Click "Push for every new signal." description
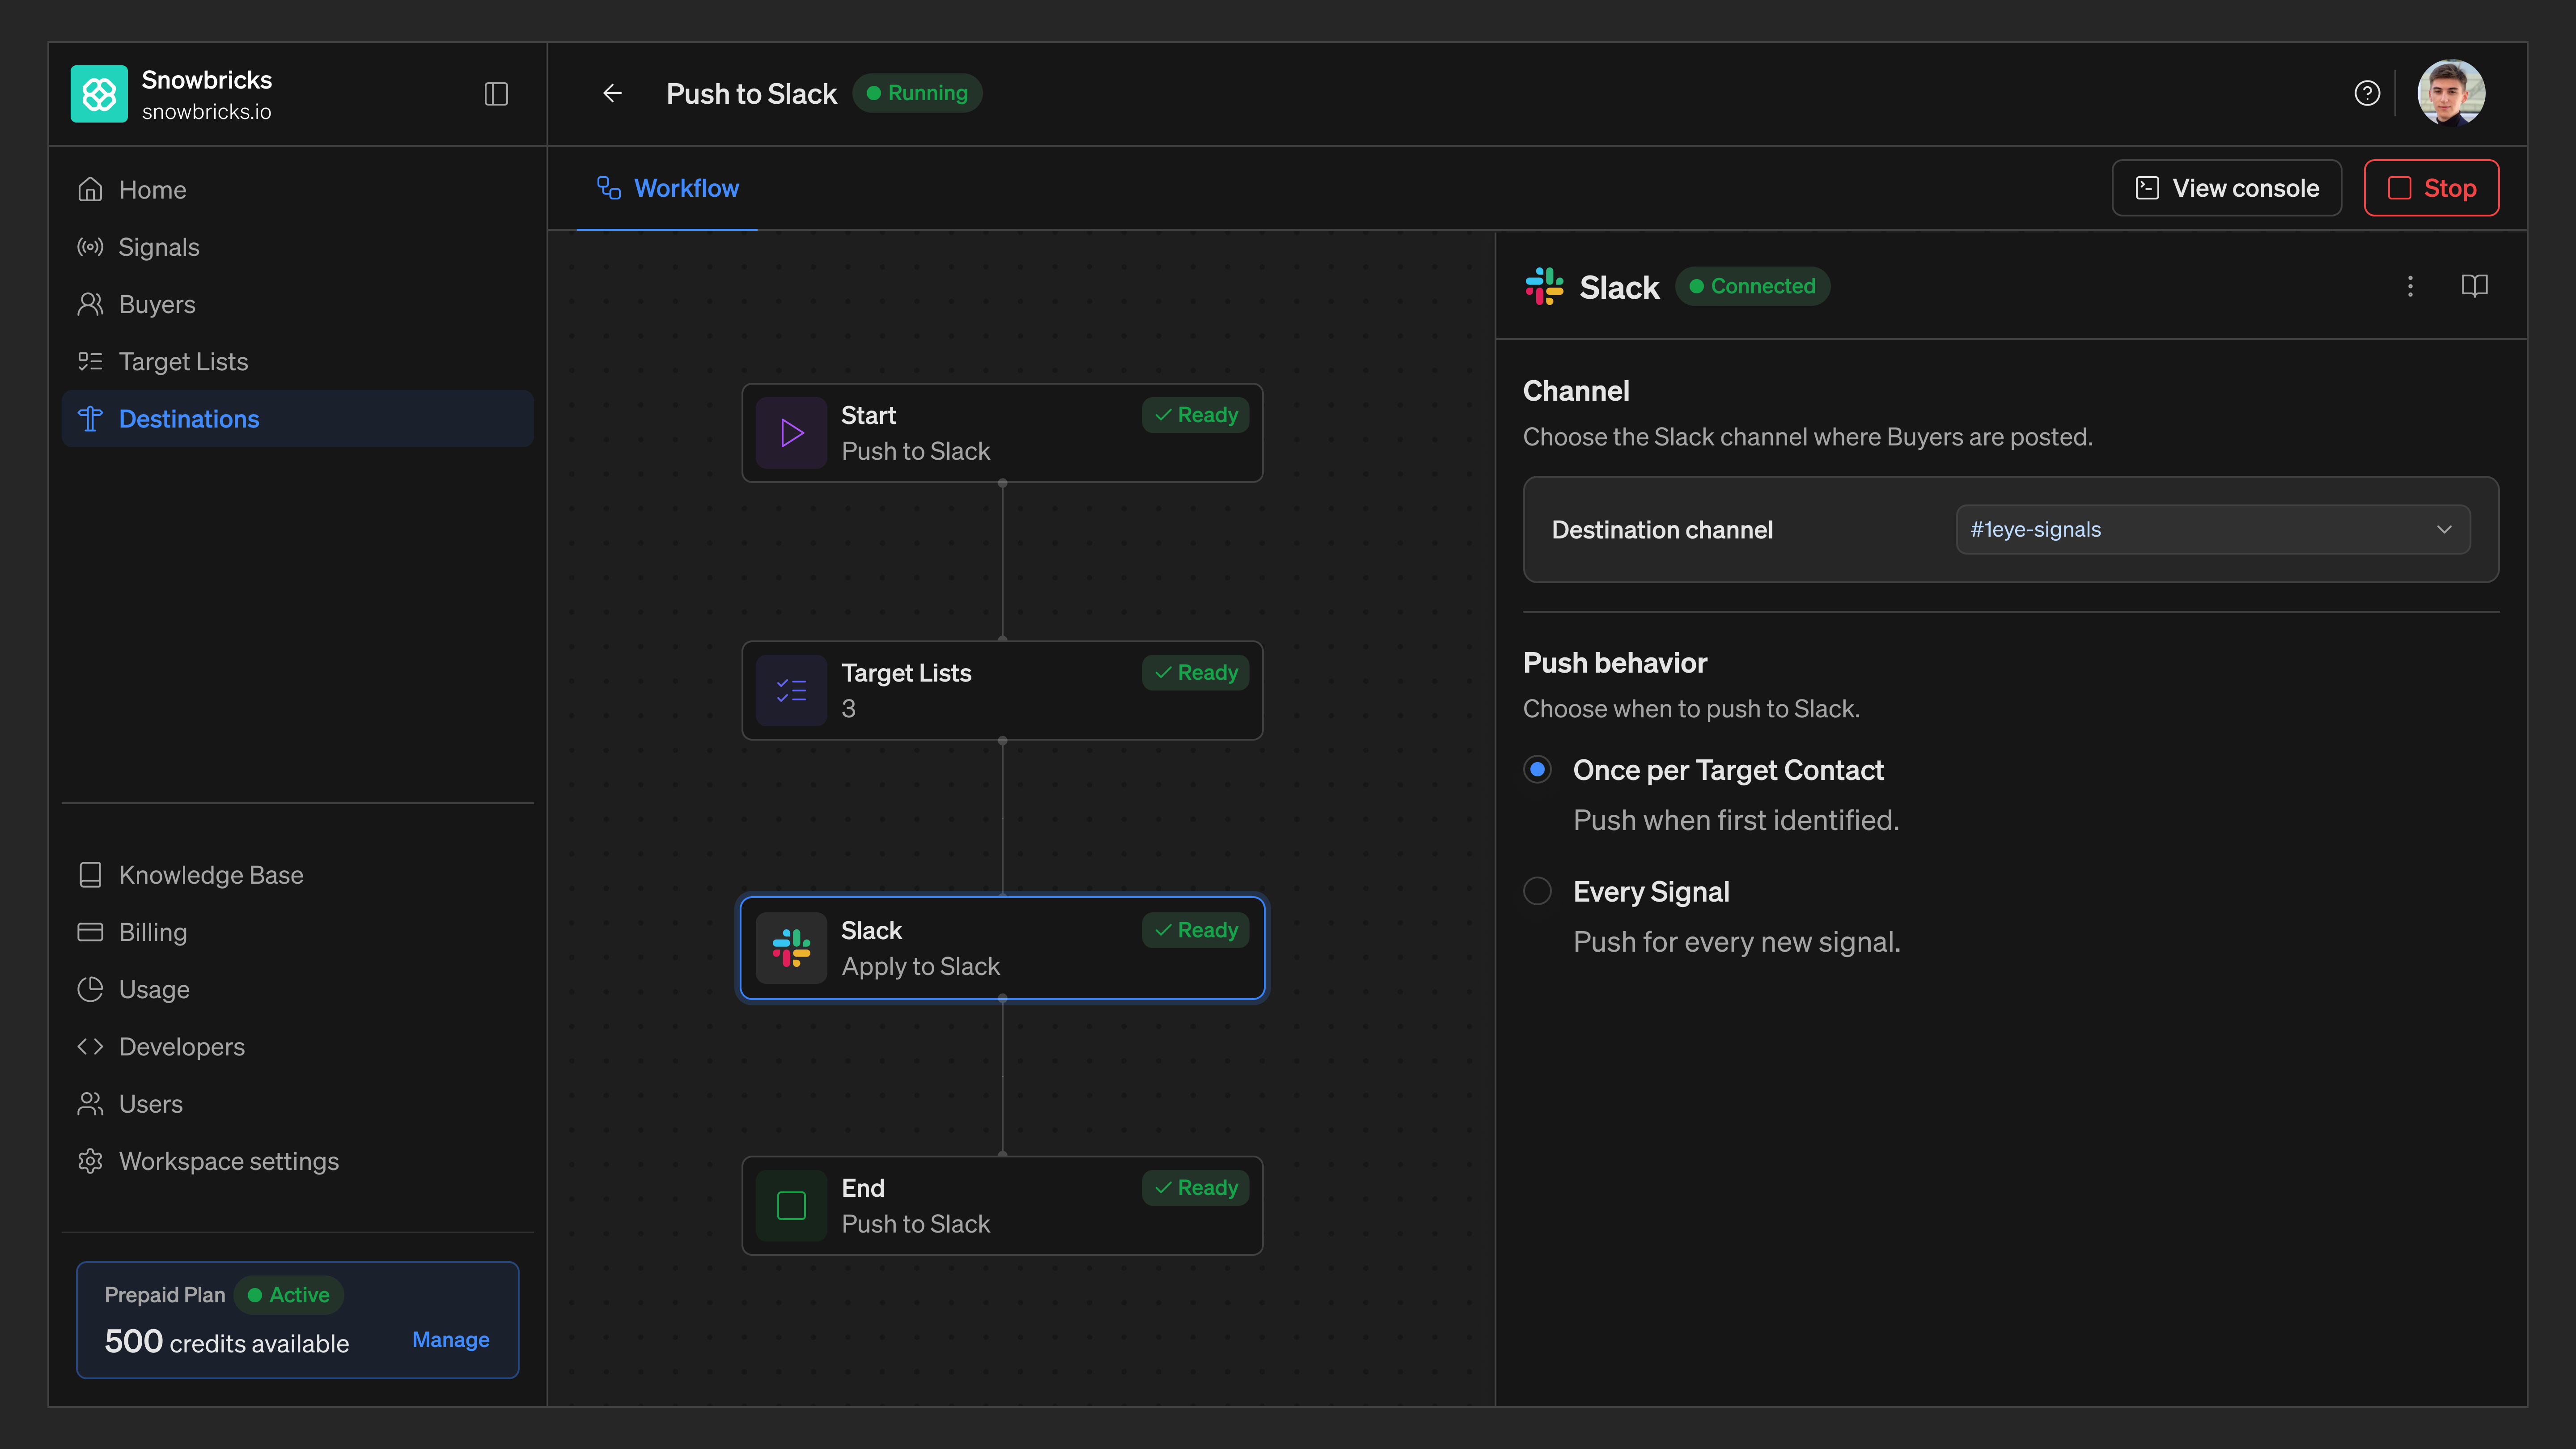Viewport: 2576px width, 1449px height. [1737, 942]
